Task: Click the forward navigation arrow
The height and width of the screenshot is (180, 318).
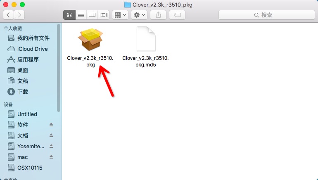Action: coord(19,15)
